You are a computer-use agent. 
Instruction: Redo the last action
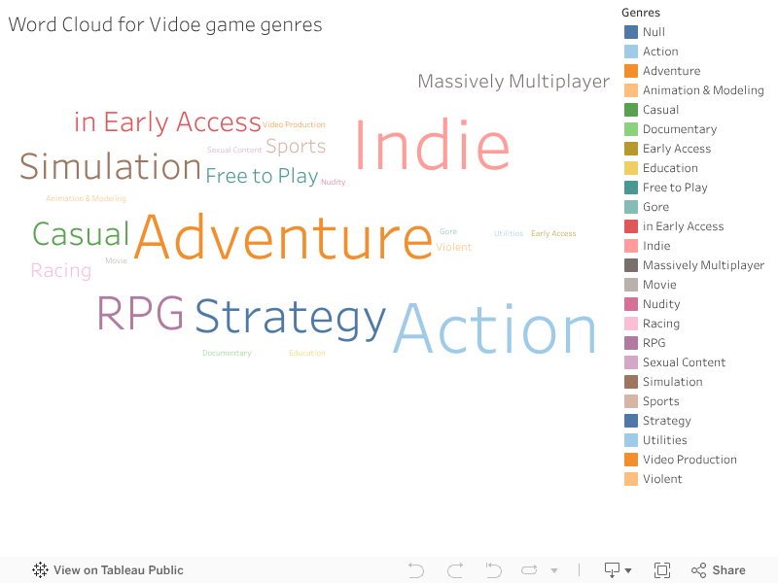(455, 570)
